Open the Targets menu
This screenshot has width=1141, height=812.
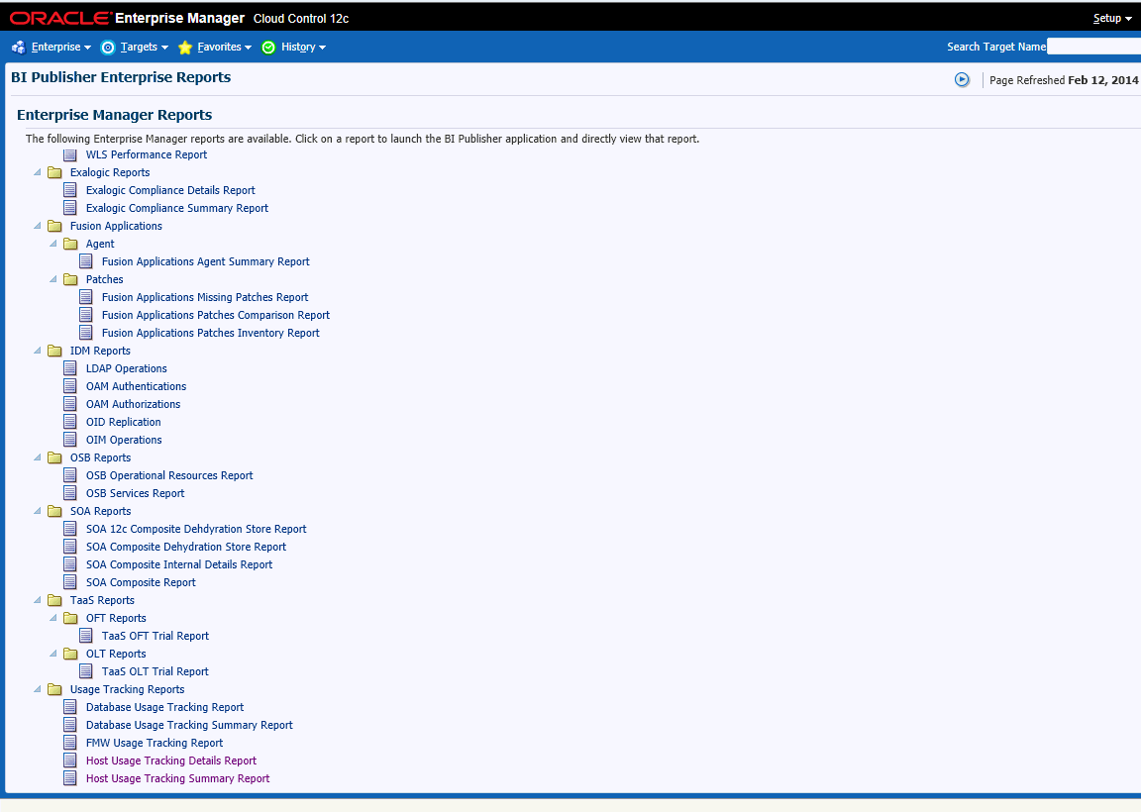pyautogui.click(x=144, y=47)
